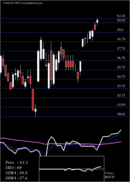The image size is (130, 182).
Task: Click the 56.76 price level label
Action: [x=121, y=58]
